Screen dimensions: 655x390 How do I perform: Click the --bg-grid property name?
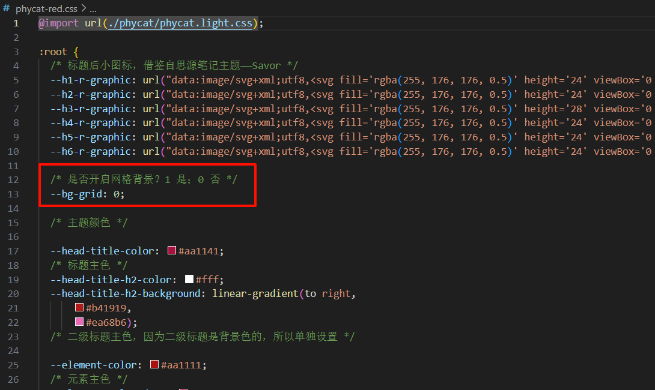(x=76, y=194)
